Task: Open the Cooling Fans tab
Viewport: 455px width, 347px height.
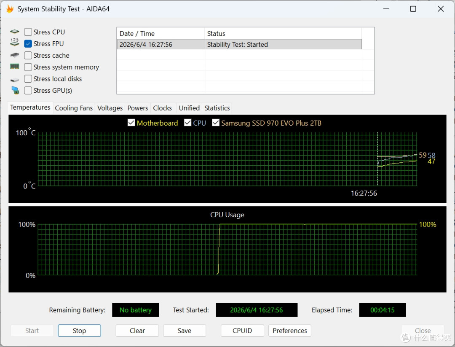Action: [74, 108]
